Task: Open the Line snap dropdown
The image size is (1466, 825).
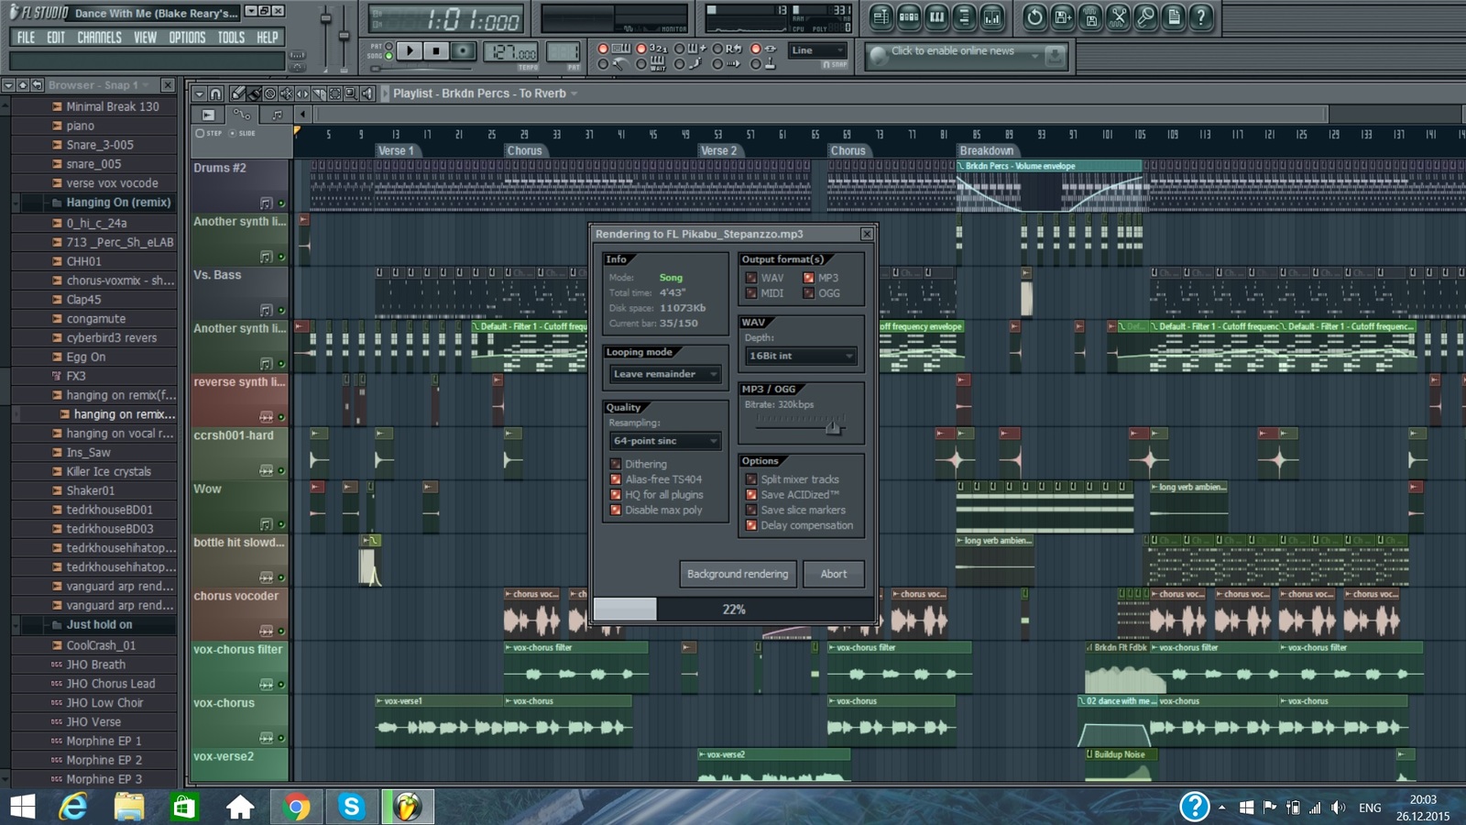Action: [x=817, y=50]
